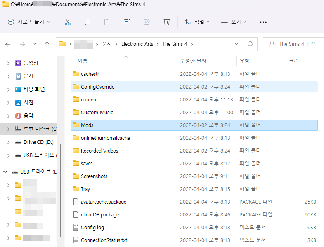Select the Config.log file icon

click(76, 227)
